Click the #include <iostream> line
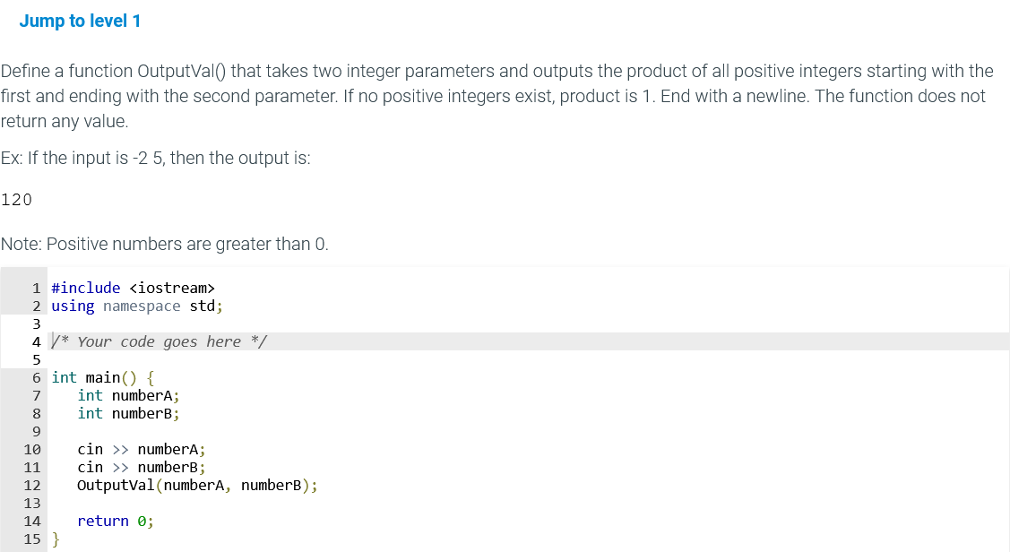 (x=133, y=288)
